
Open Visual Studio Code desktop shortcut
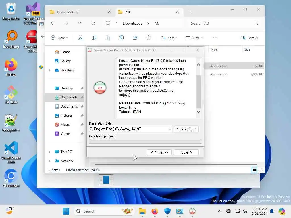pos(11,152)
